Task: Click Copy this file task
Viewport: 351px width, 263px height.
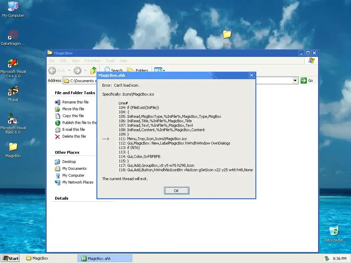Action: [73, 116]
